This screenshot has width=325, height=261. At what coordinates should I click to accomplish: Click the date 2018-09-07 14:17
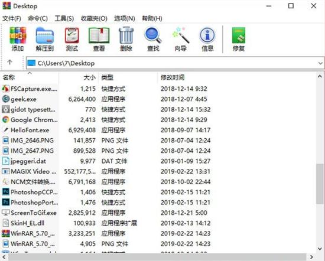click(186, 130)
